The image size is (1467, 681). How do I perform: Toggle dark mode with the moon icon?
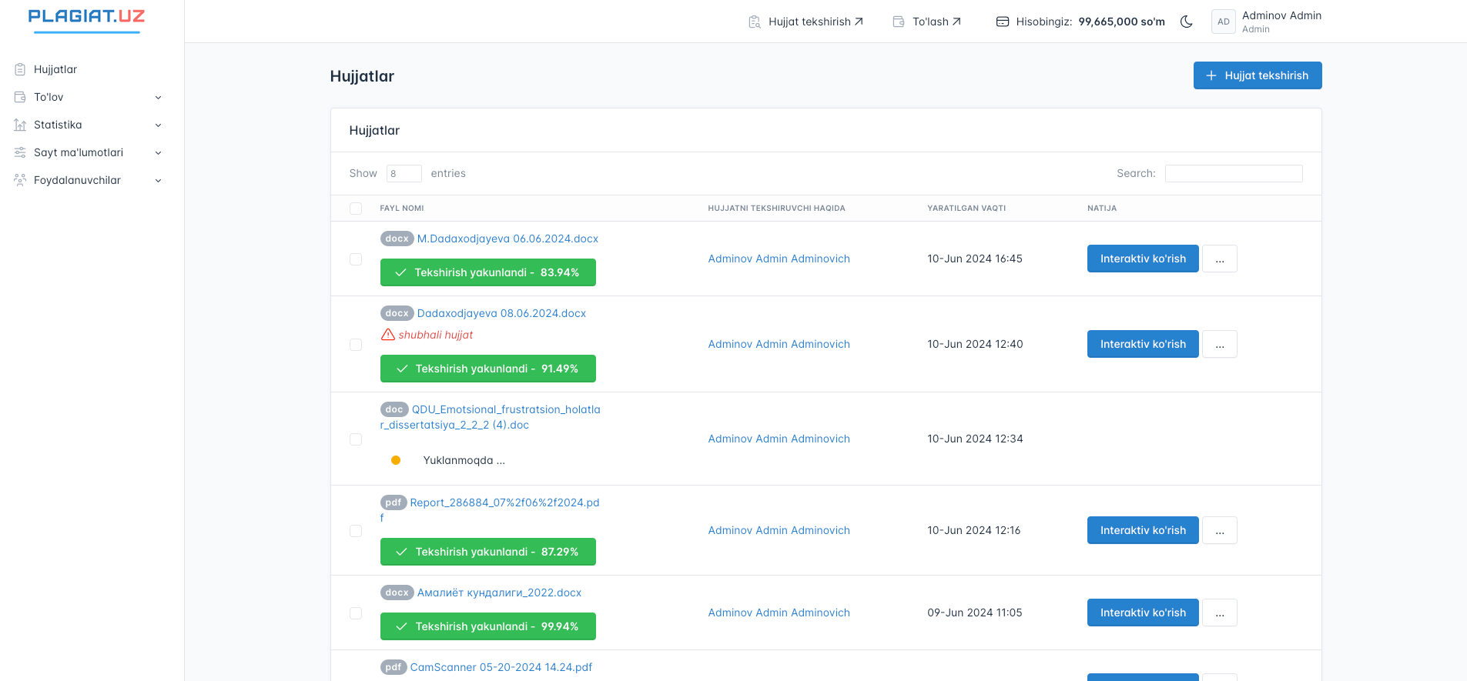[1187, 22]
